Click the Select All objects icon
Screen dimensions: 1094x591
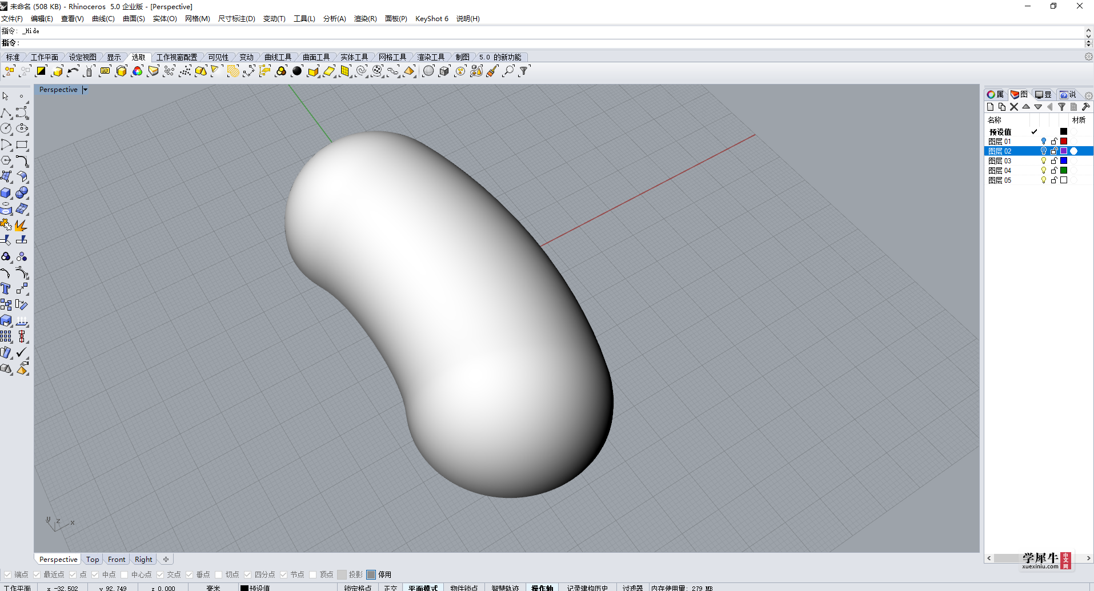click(9, 71)
